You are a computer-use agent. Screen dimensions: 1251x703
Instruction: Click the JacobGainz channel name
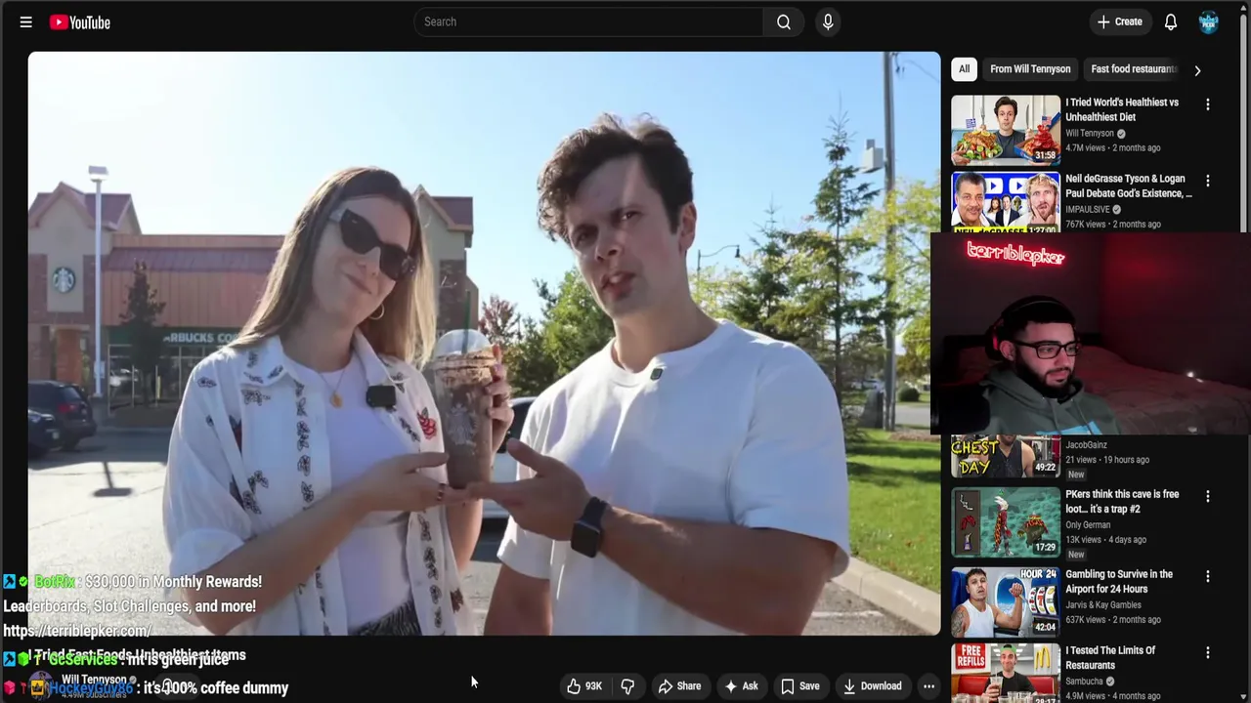pos(1086,445)
